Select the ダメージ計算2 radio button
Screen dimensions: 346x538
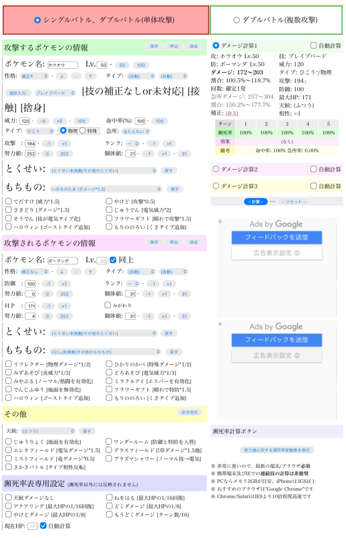click(216, 169)
